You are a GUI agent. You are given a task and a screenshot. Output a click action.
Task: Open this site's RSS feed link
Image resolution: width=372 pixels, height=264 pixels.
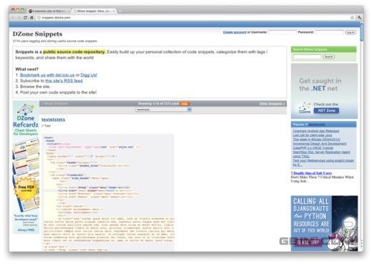click(x=64, y=81)
